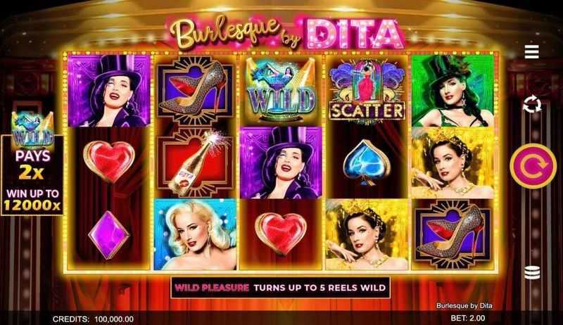Click the Burlesque by Dita logo

pos(286,33)
